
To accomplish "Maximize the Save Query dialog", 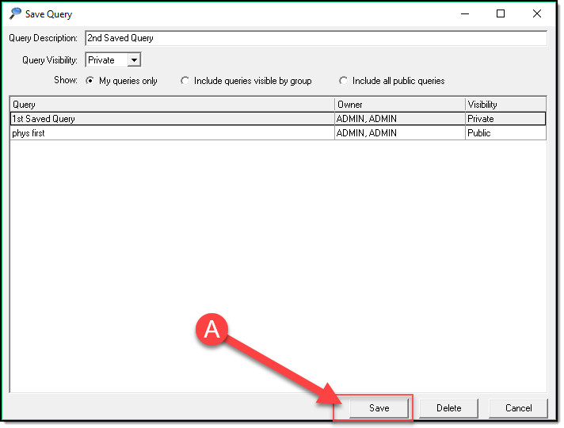I will click(501, 13).
